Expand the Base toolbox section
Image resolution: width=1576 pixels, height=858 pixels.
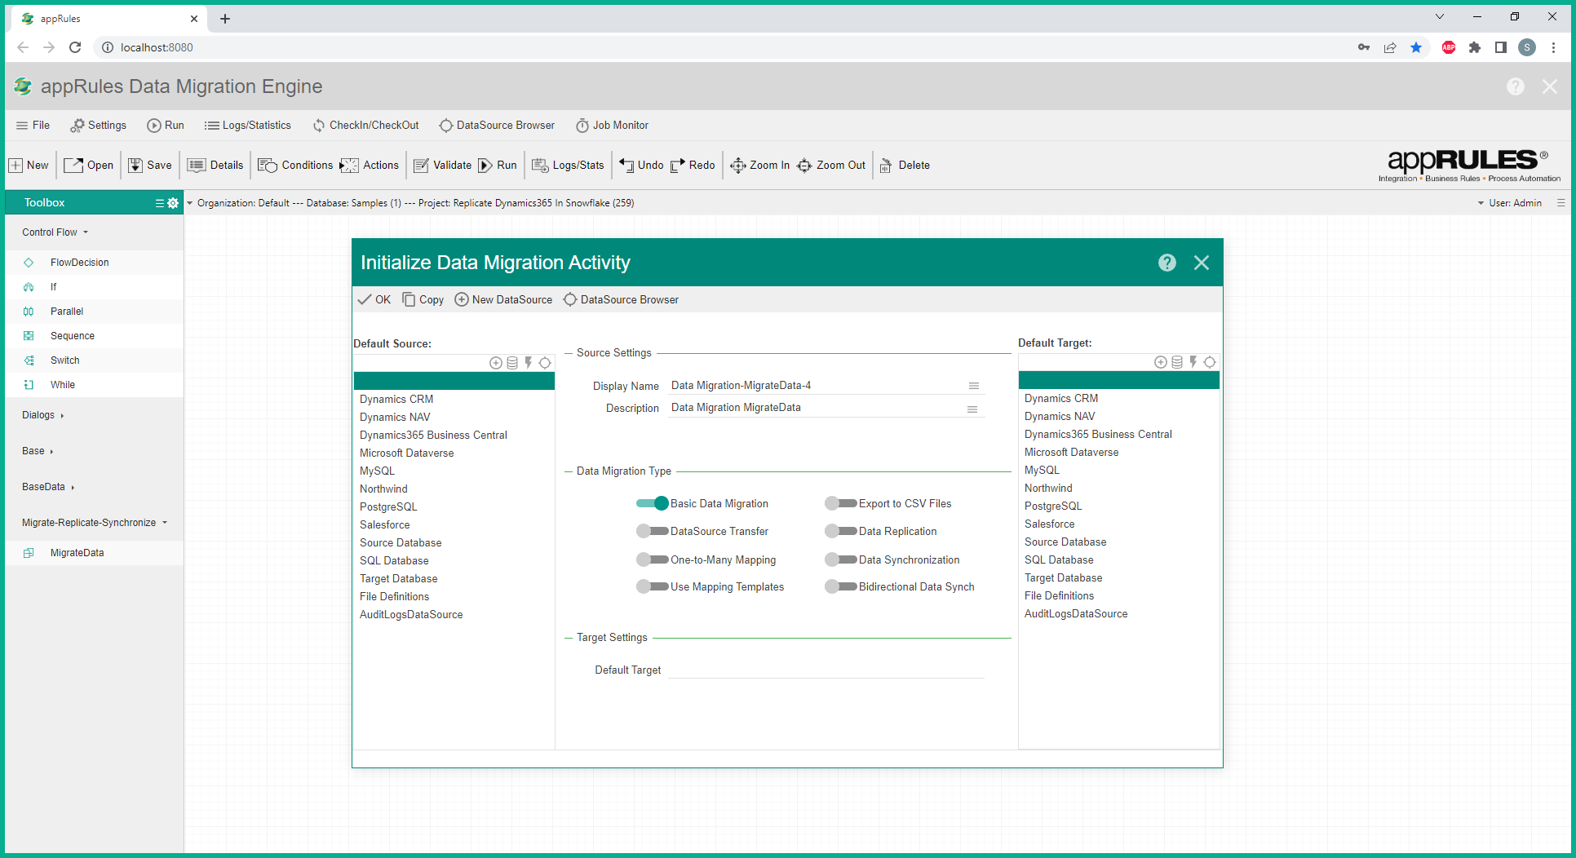coord(38,451)
